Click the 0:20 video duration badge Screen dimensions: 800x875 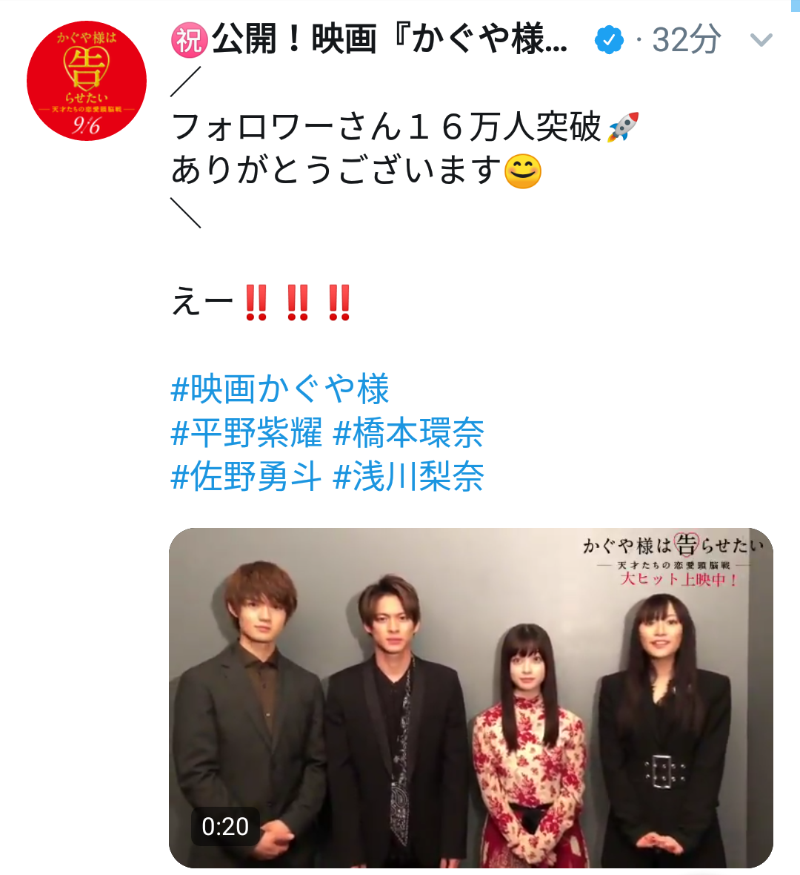[225, 827]
